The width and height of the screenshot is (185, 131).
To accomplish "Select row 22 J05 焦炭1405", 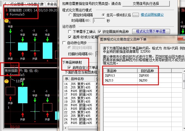I will pos(80,112).
